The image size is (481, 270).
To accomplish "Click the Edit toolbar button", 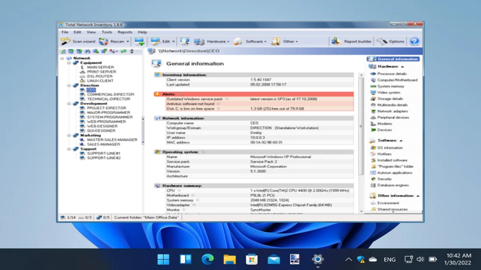I will tap(160, 41).
